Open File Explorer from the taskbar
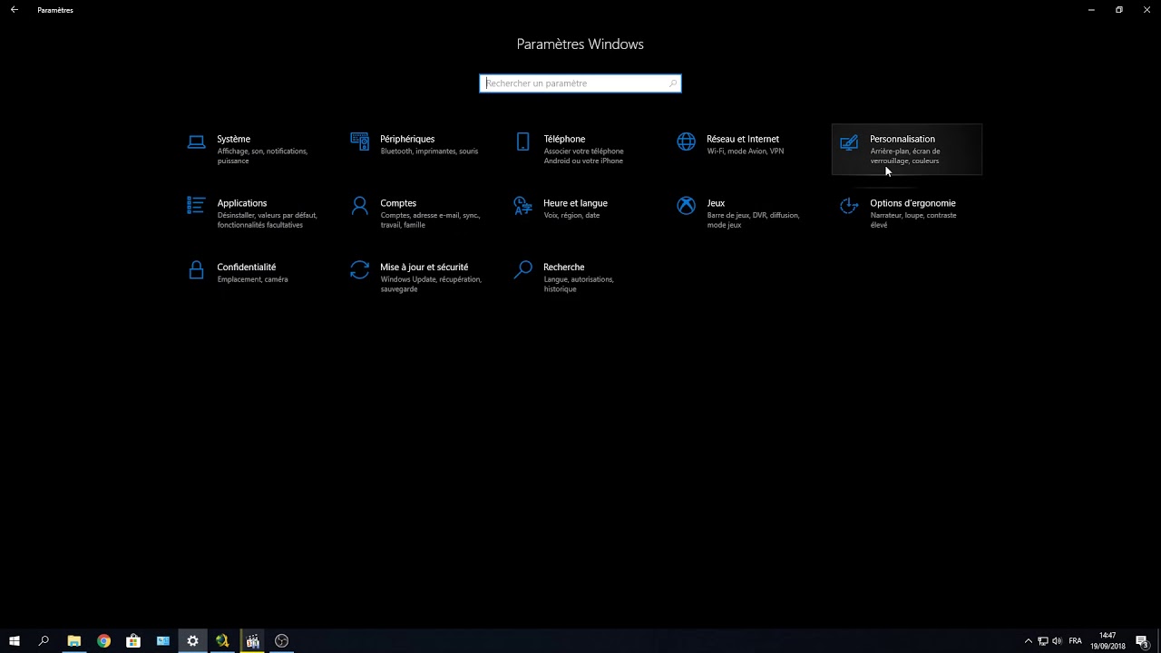This screenshot has height=653, width=1161. (x=74, y=641)
